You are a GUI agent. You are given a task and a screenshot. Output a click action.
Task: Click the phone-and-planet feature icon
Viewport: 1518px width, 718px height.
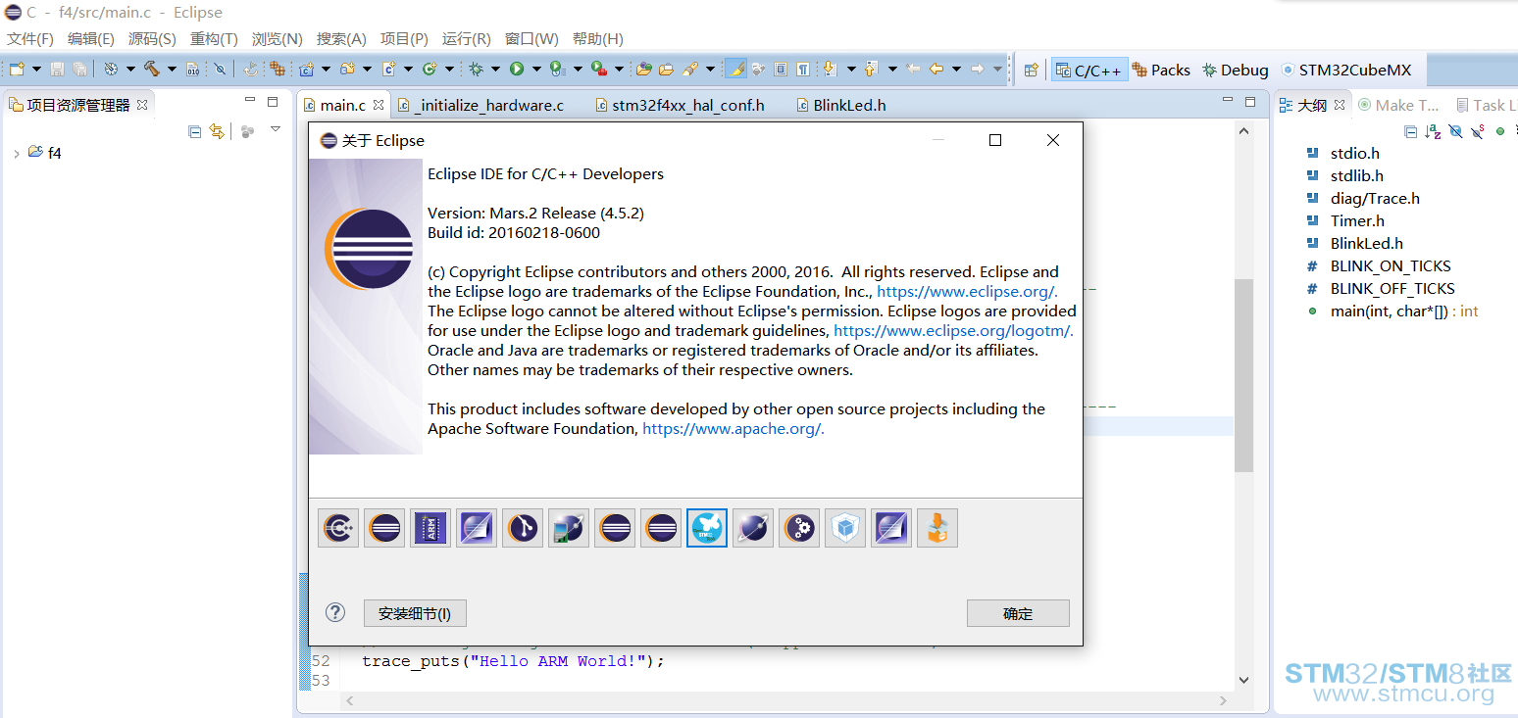[569, 528]
